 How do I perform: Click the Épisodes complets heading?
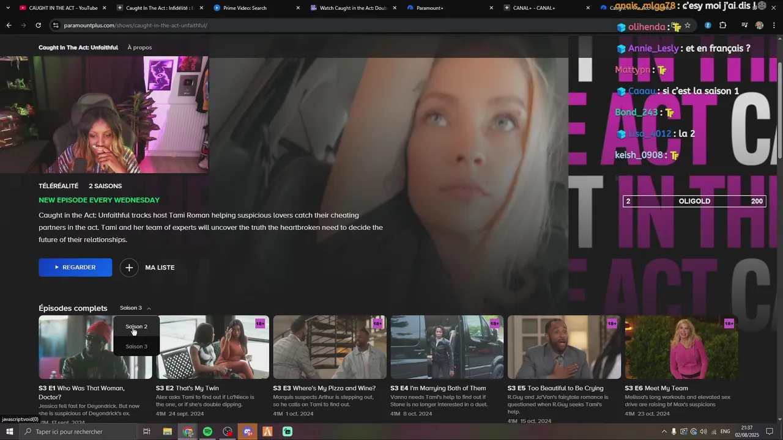pyautogui.click(x=73, y=308)
